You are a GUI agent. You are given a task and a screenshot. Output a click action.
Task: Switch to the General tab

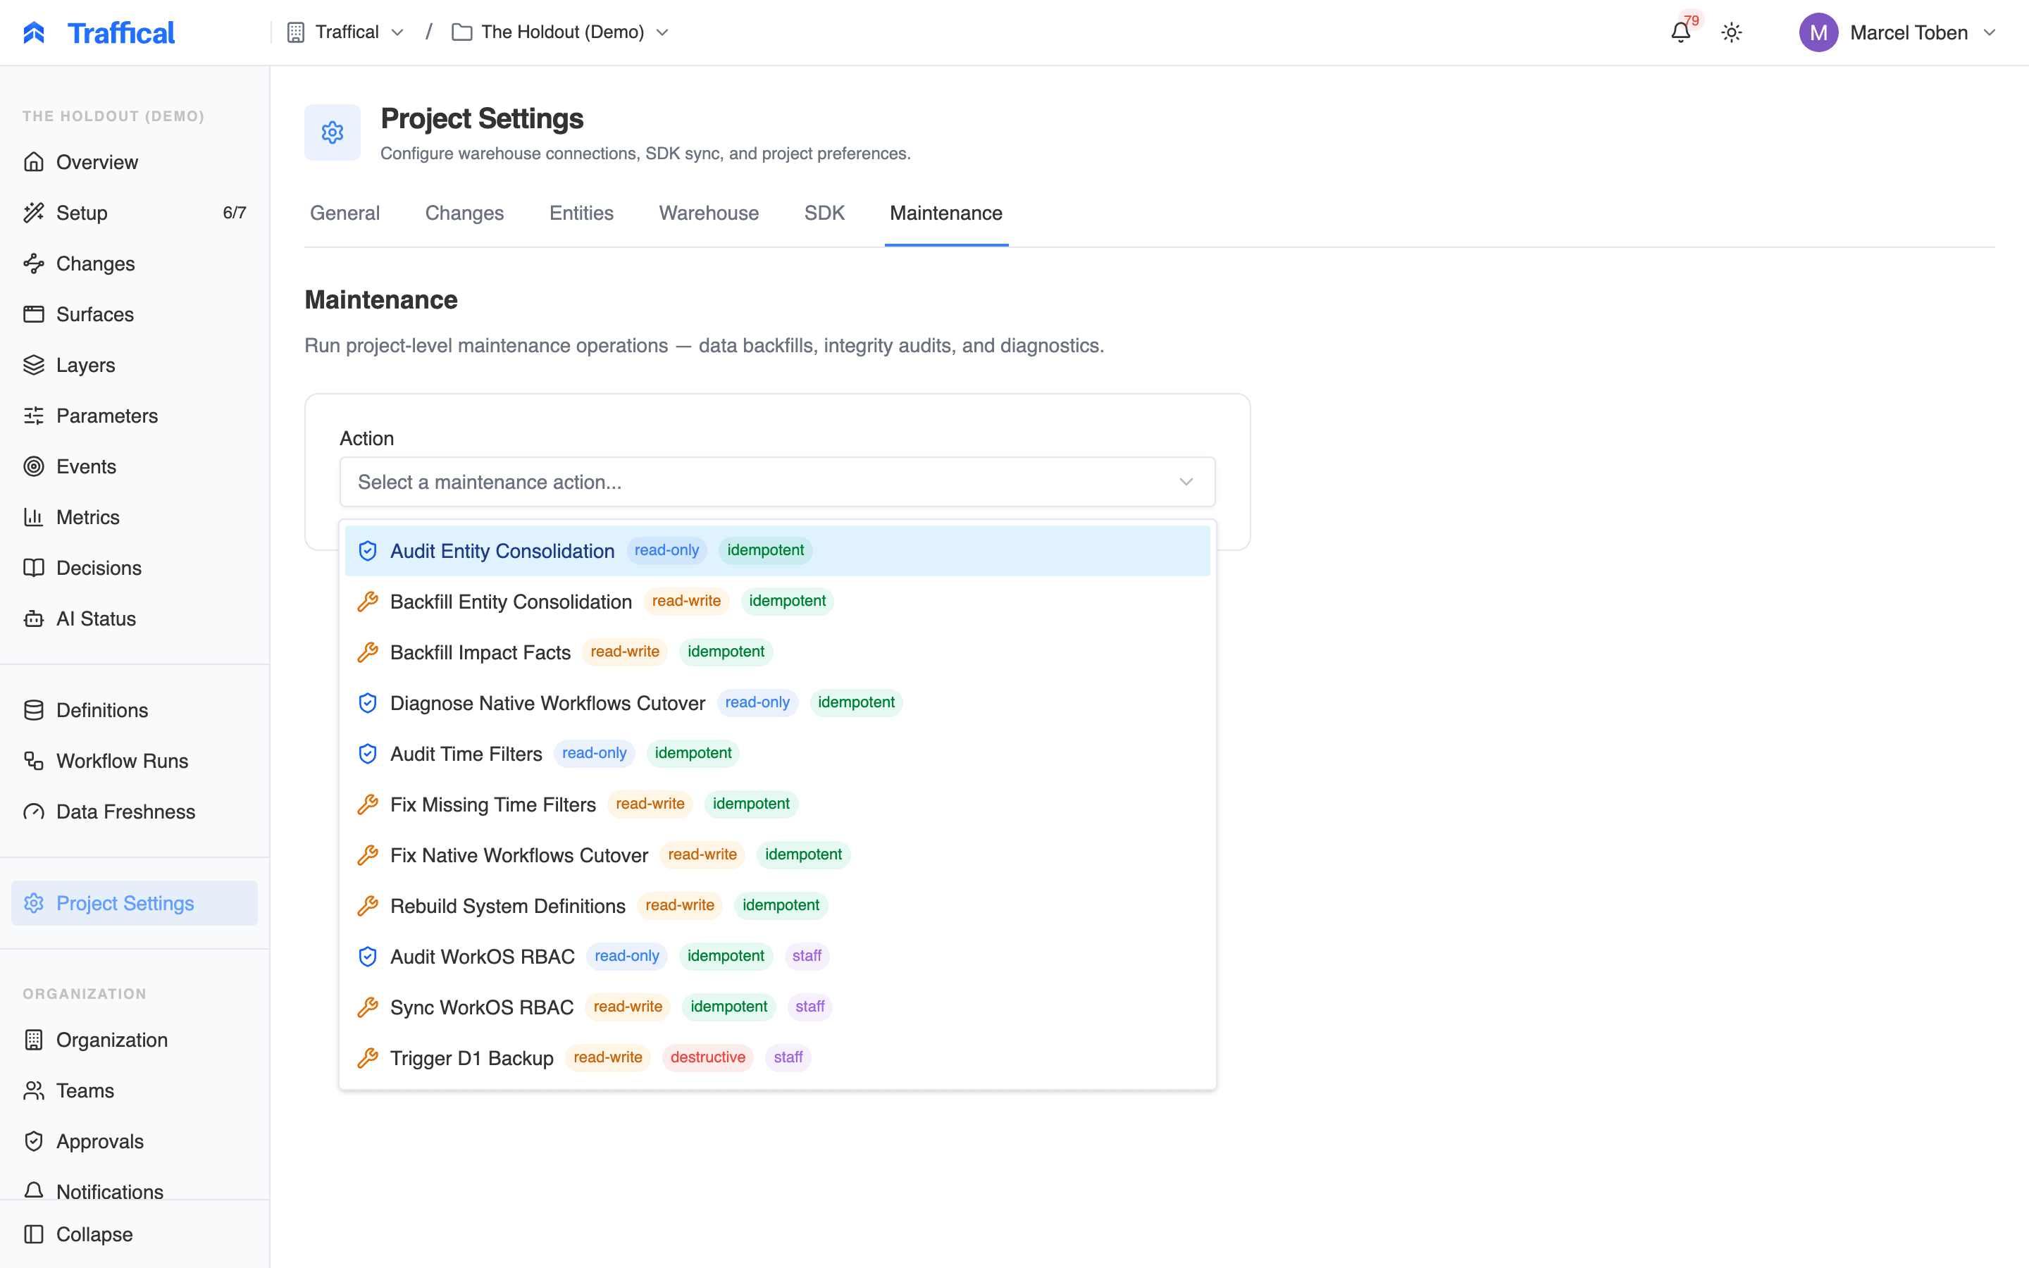click(345, 213)
